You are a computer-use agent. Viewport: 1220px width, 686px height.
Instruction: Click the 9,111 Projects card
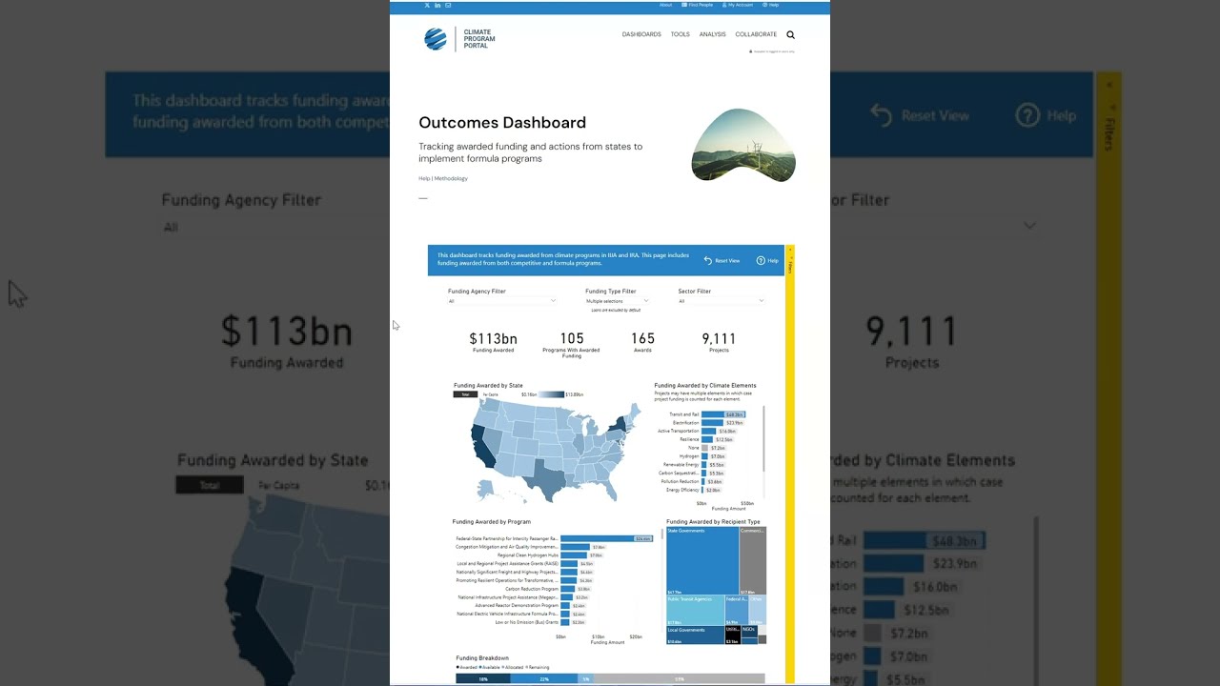click(719, 343)
